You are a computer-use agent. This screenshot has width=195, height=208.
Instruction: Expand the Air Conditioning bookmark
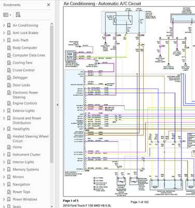coord(4,25)
